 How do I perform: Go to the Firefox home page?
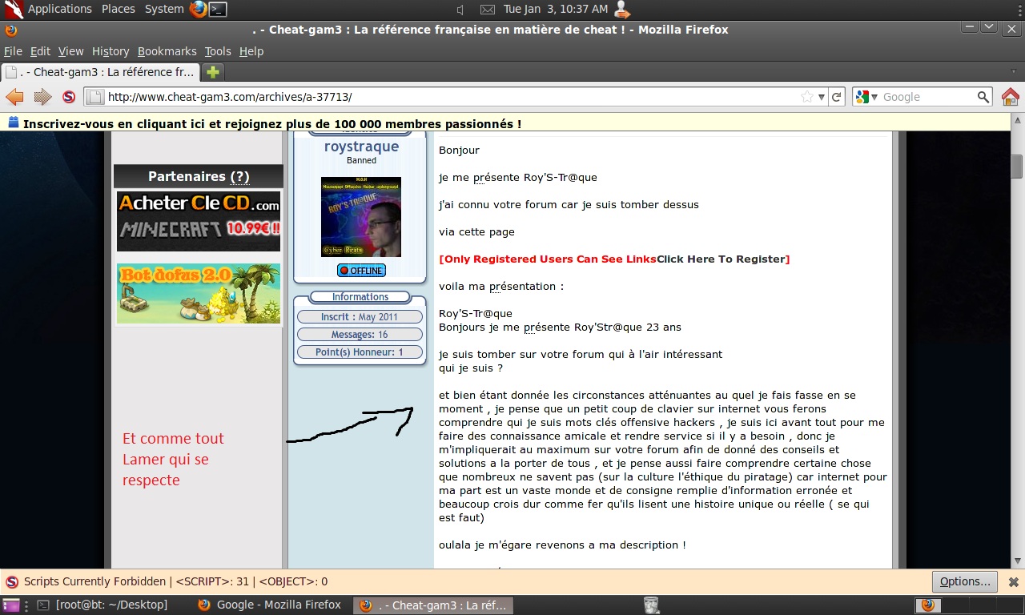pos(1011,97)
